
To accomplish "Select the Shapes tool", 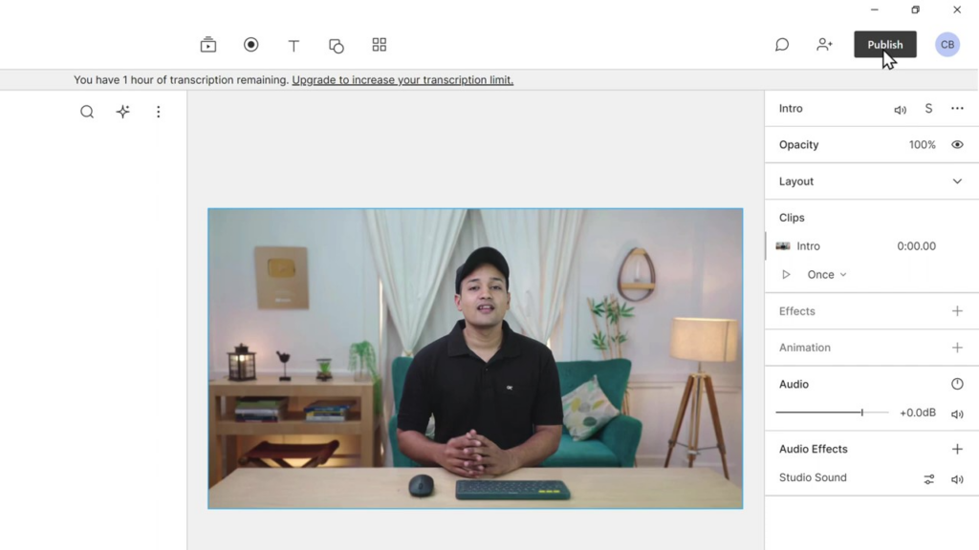I will (x=336, y=46).
